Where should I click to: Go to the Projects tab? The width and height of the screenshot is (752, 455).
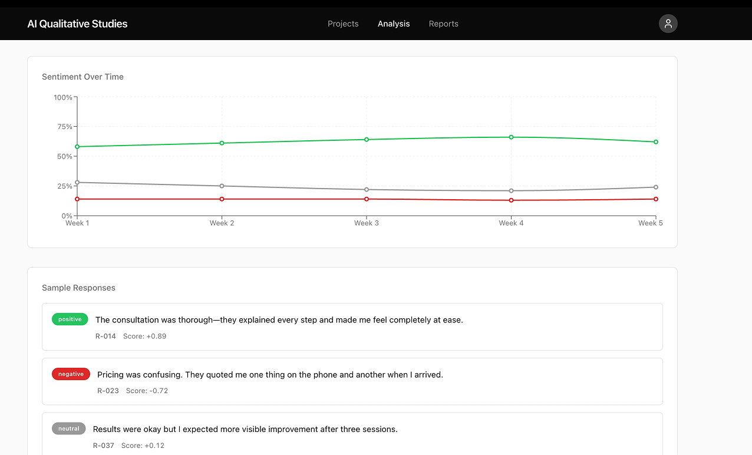tap(343, 24)
